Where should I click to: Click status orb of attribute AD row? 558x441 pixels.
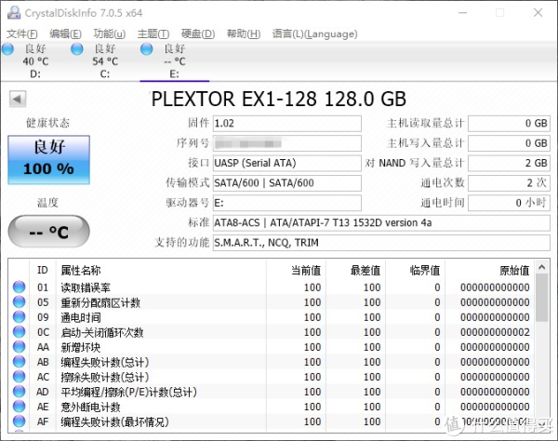(19, 392)
